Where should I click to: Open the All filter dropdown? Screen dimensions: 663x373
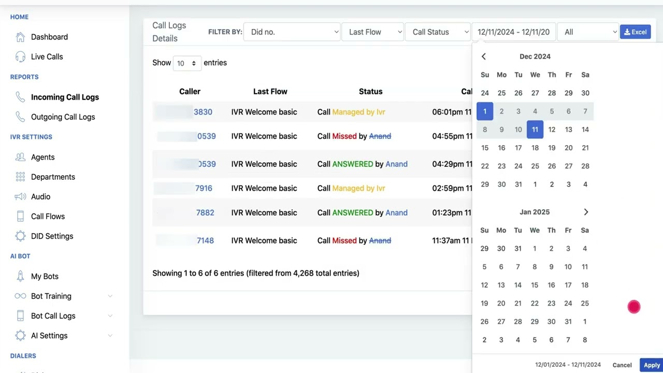(x=588, y=32)
